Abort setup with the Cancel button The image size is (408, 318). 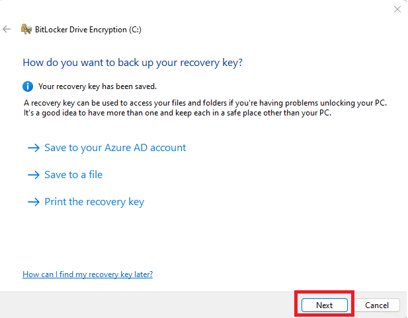click(377, 305)
